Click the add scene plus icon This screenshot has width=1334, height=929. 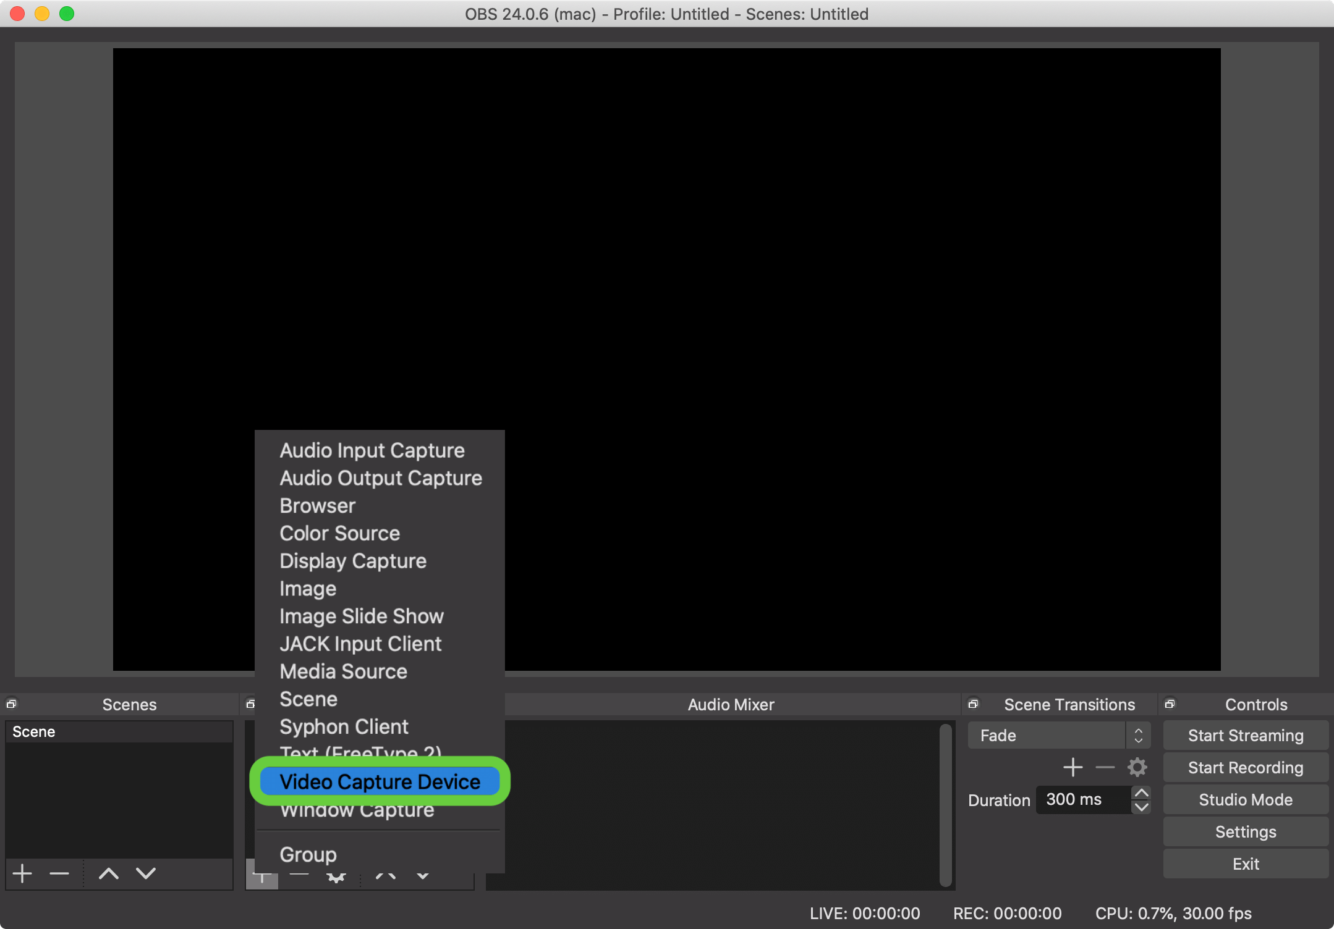pyautogui.click(x=23, y=873)
